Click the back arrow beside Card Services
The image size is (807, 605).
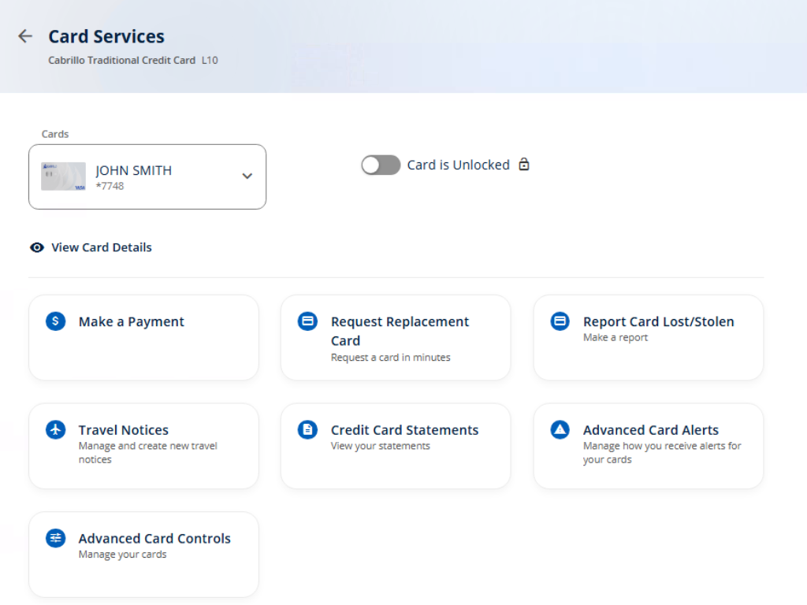pyautogui.click(x=25, y=36)
